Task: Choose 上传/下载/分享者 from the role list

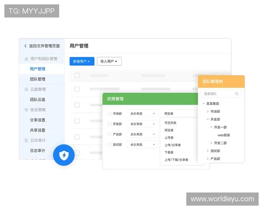Action: [x=176, y=160]
